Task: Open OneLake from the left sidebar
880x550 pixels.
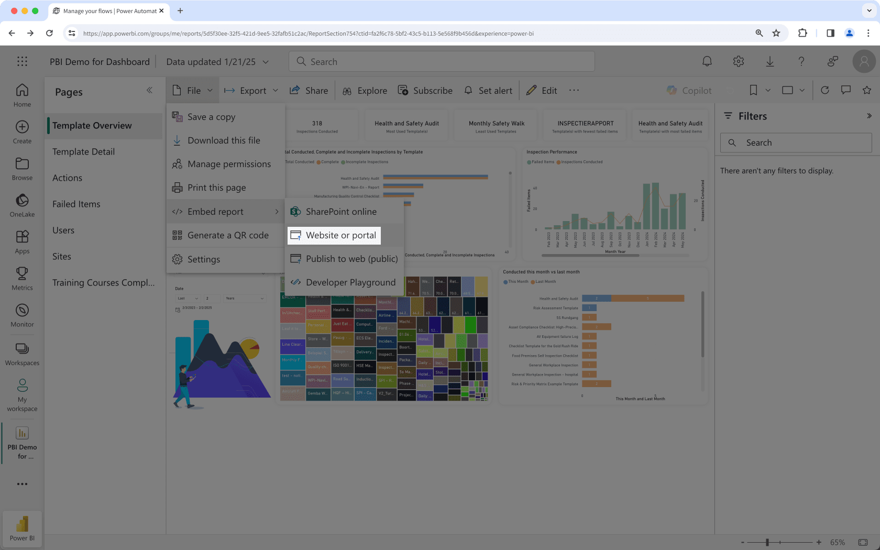Action: coord(22,205)
